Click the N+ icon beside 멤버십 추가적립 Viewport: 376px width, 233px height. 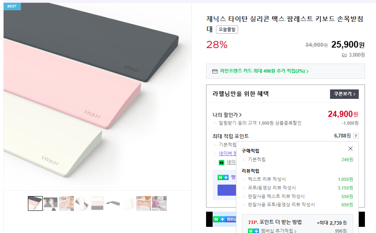point(253,231)
